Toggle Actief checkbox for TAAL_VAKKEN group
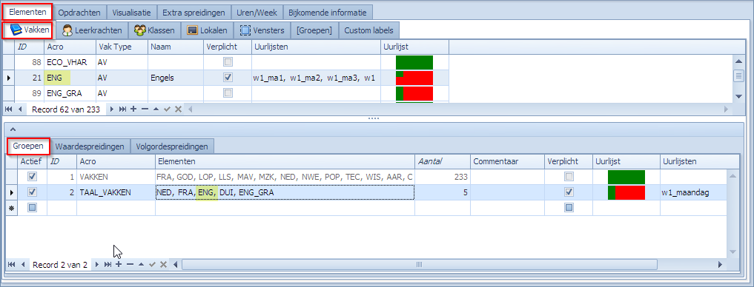 click(x=32, y=192)
